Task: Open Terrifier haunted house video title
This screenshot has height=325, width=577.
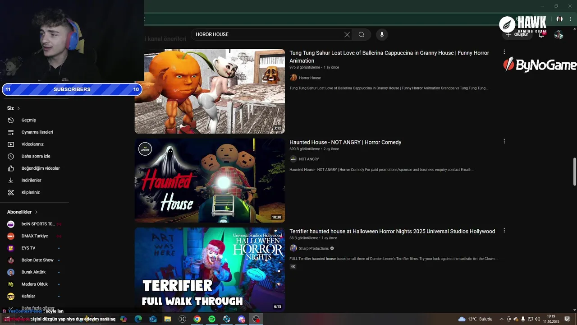Action: tap(392, 232)
